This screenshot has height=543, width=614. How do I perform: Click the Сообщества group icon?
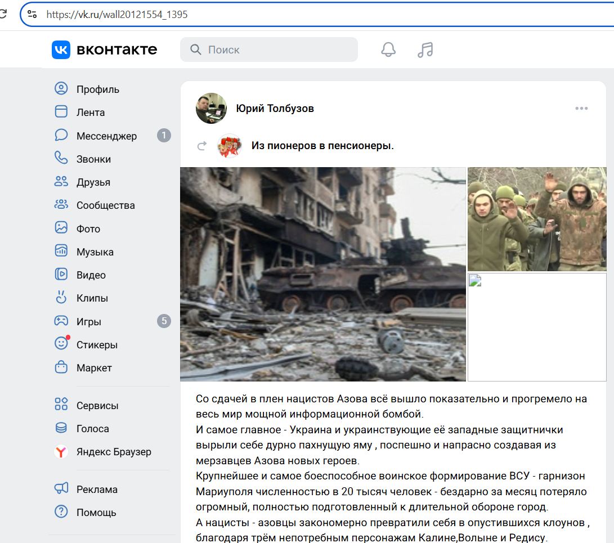[61, 204]
